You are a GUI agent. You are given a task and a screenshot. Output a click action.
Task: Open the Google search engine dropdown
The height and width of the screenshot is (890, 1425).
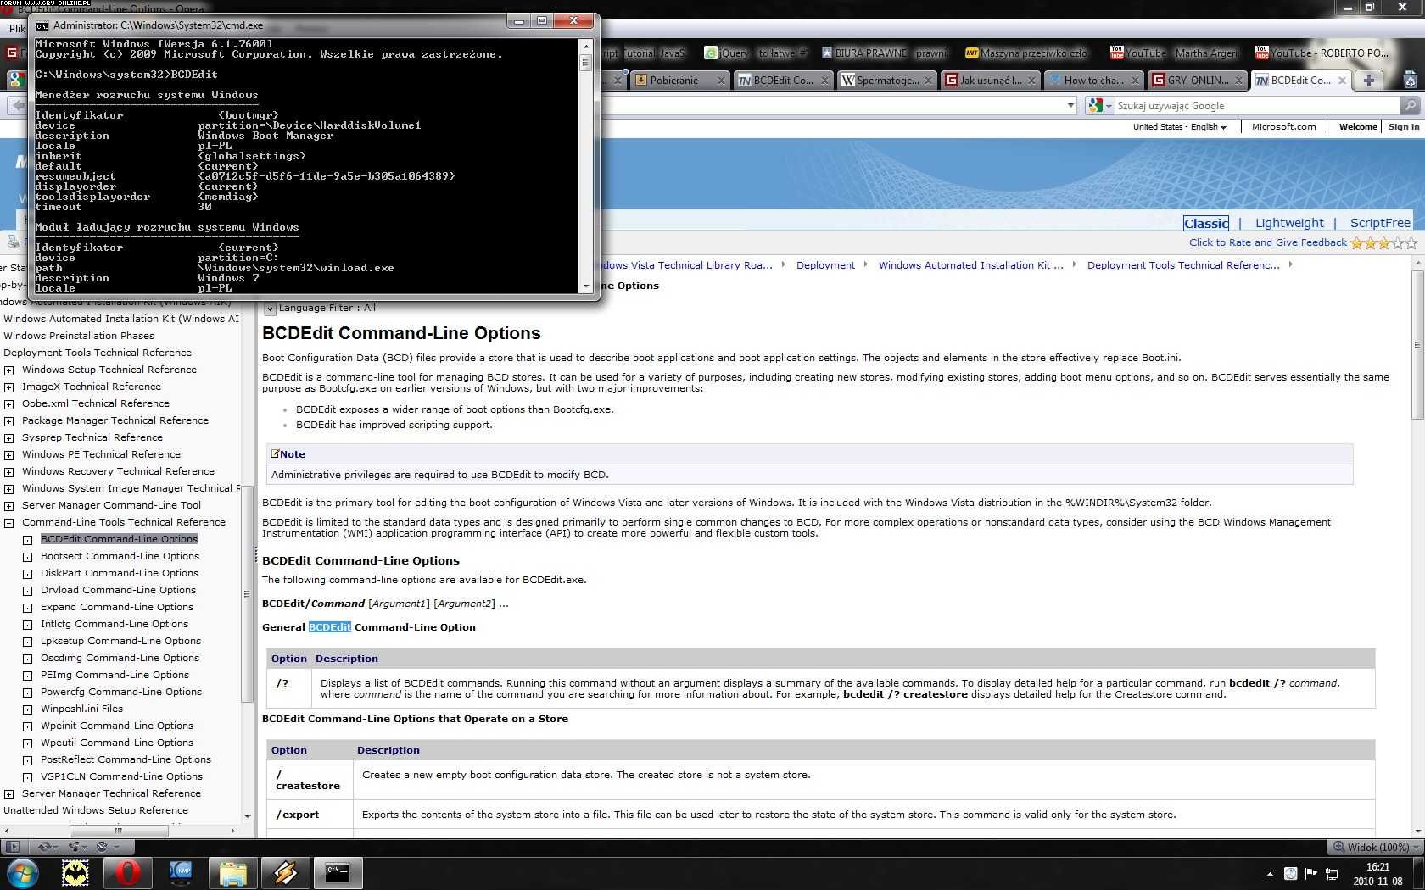click(x=1099, y=106)
